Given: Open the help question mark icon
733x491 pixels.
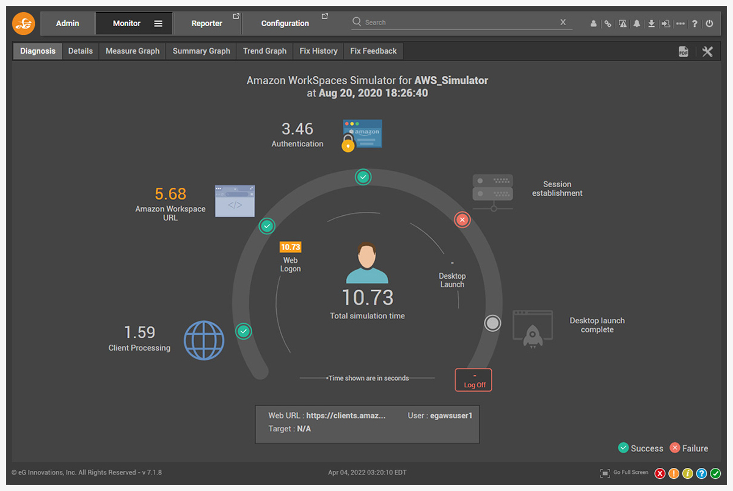Looking at the screenshot, I should [695, 23].
